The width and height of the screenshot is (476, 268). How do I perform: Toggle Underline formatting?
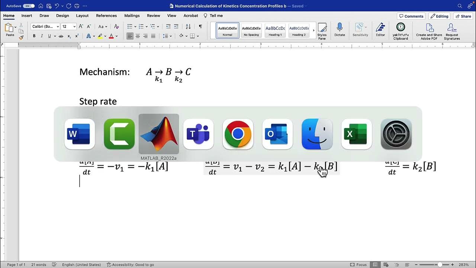click(x=49, y=36)
